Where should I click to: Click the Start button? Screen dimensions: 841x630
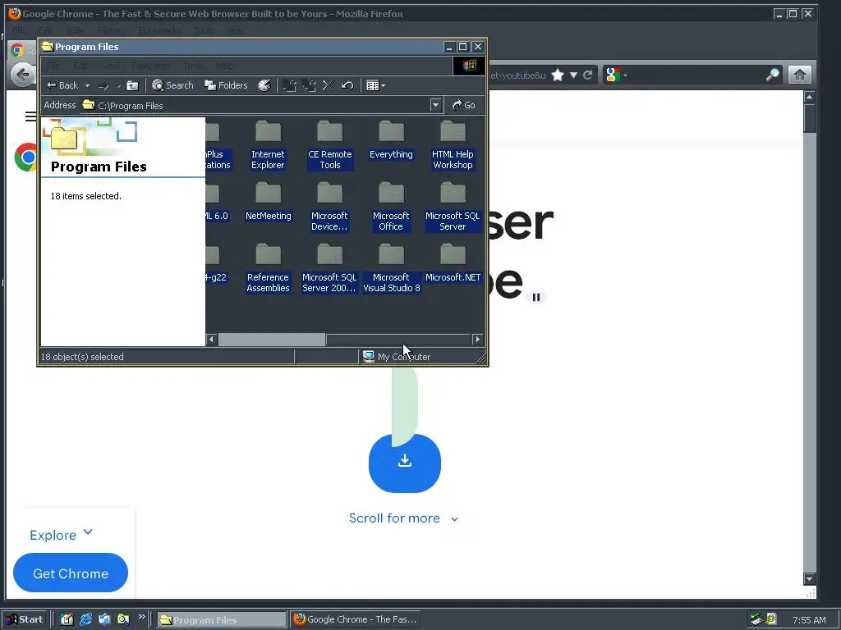[x=25, y=619]
